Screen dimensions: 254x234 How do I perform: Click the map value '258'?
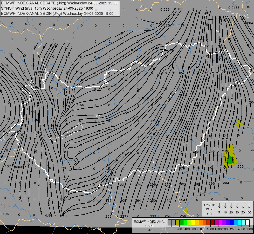point(183,216)
